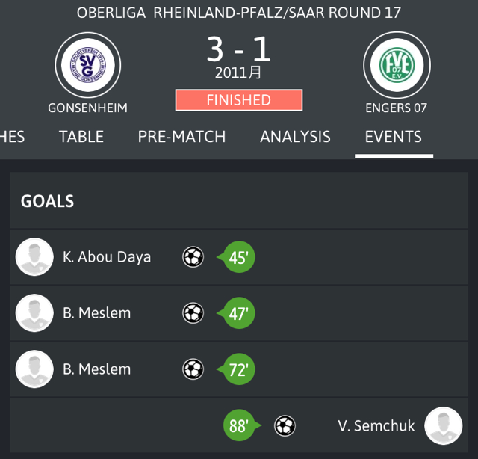This screenshot has height=459, width=478.
Task: Click the soccer ball icon for the 45' goal
Action: [x=193, y=257]
